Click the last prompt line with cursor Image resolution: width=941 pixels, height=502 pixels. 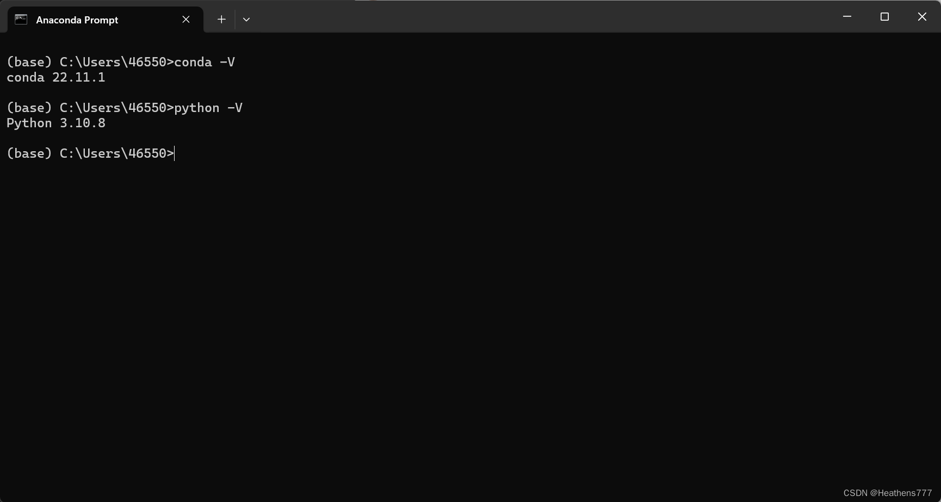pos(91,153)
